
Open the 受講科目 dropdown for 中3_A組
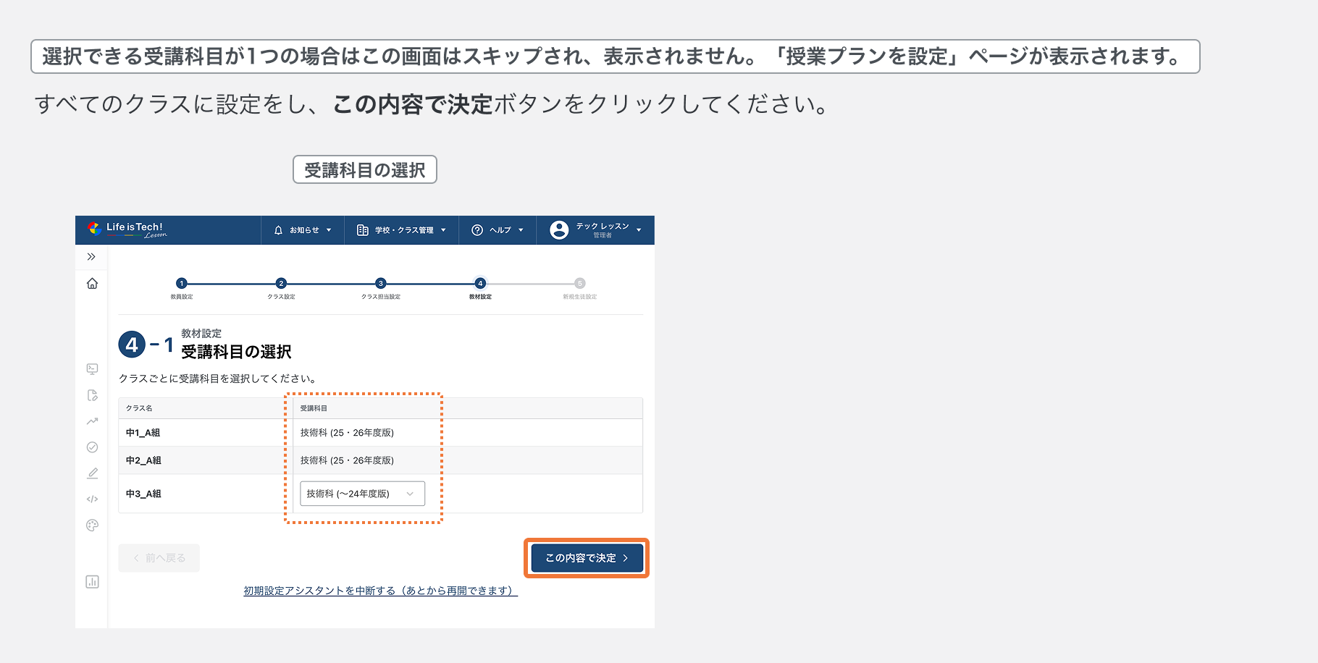(362, 493)
